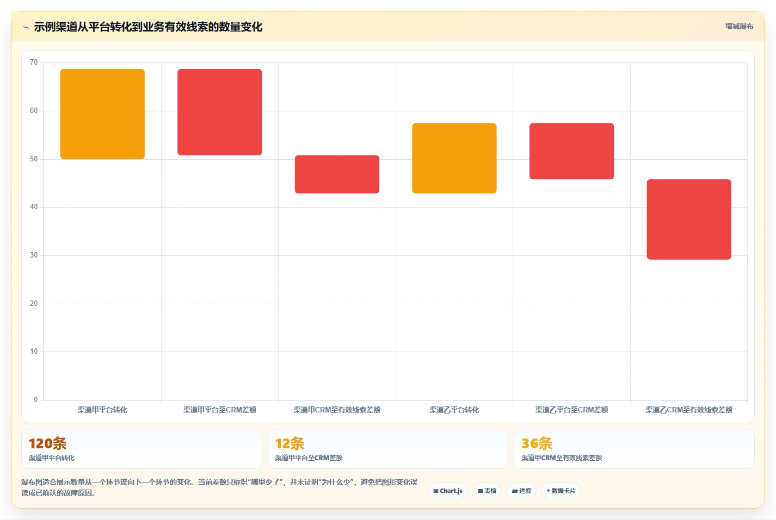Click the red 渠道甲CRM至有效线索差额 bar
The image size is (776, 520).
(x=337, y=174)
